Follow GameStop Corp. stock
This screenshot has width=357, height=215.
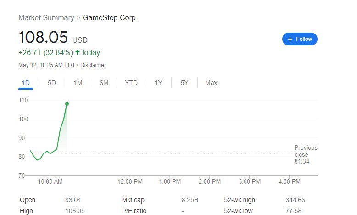(300, 39)
